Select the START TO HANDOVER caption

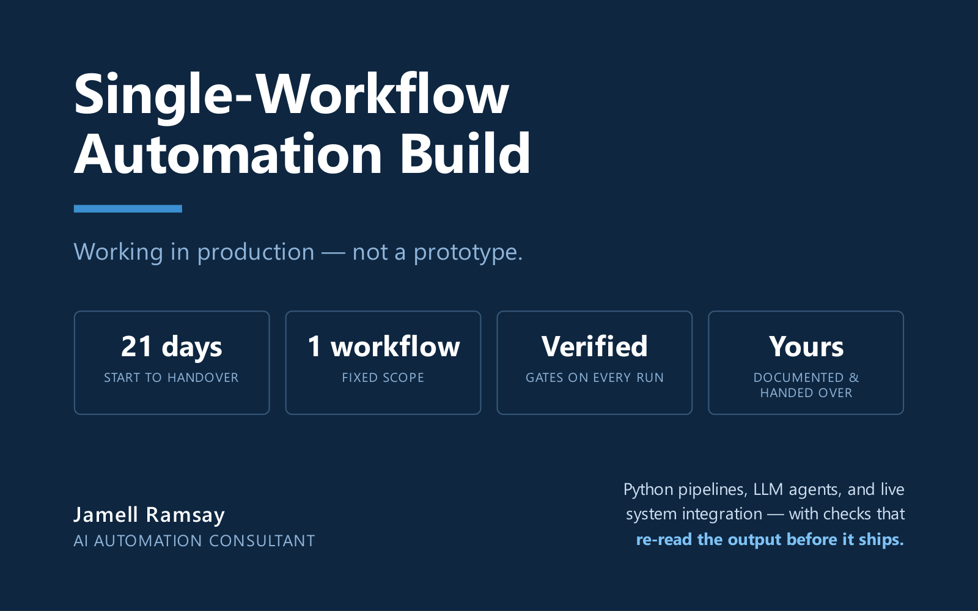pyautogui.click(x=171, y=378)
